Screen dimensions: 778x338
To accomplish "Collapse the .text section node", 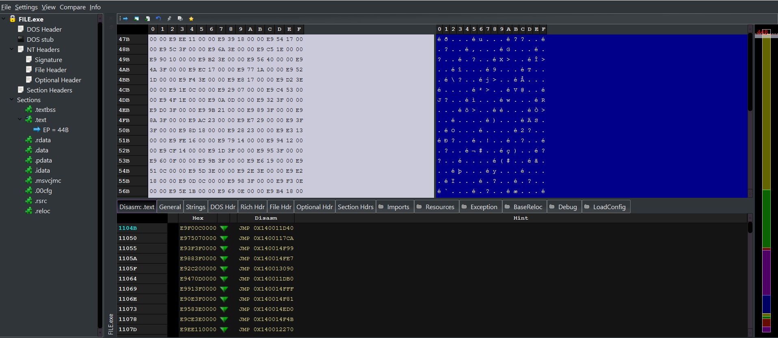I will click(20, 120).
